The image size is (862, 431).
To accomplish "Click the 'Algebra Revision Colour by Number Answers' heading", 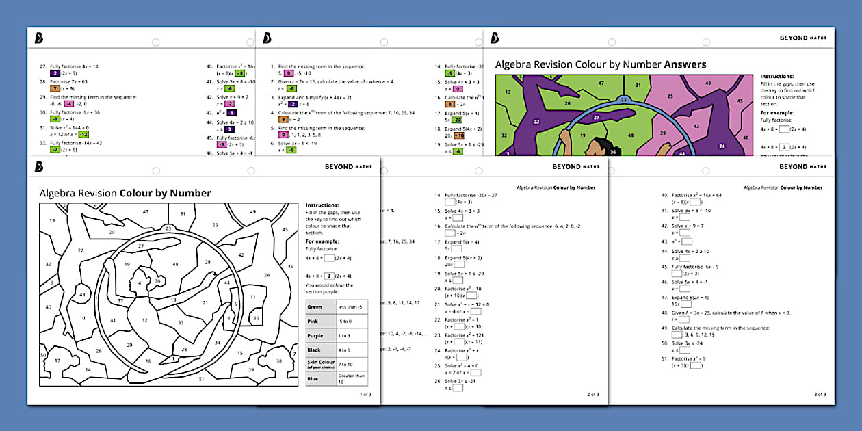I will click(x=601, y=64).
